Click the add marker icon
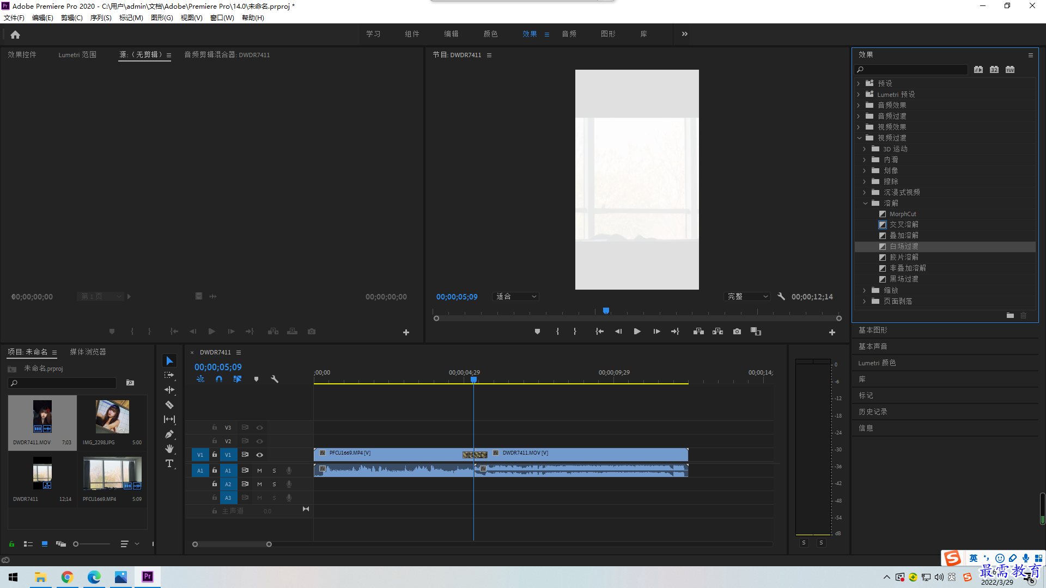This screenshot has width=1046, height=588. coord(537,331)
